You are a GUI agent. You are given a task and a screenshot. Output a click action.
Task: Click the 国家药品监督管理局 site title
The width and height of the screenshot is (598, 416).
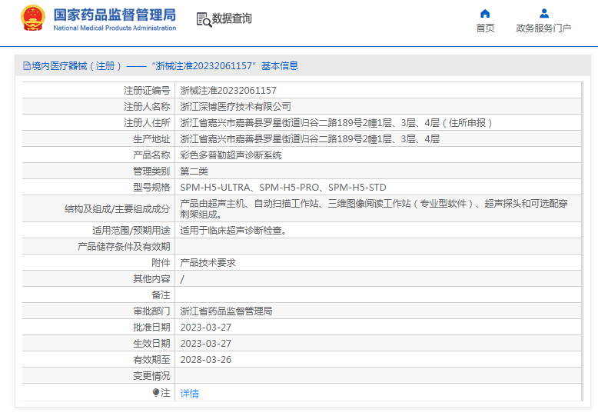pos(115,15)
